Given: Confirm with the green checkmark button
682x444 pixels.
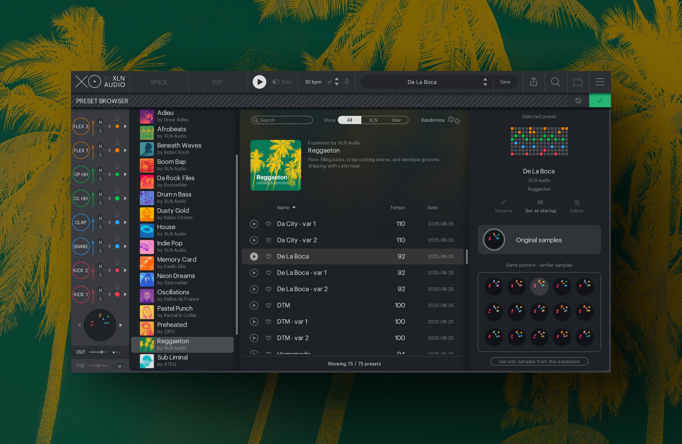Looking at the screenshot, I should point(600,101).
